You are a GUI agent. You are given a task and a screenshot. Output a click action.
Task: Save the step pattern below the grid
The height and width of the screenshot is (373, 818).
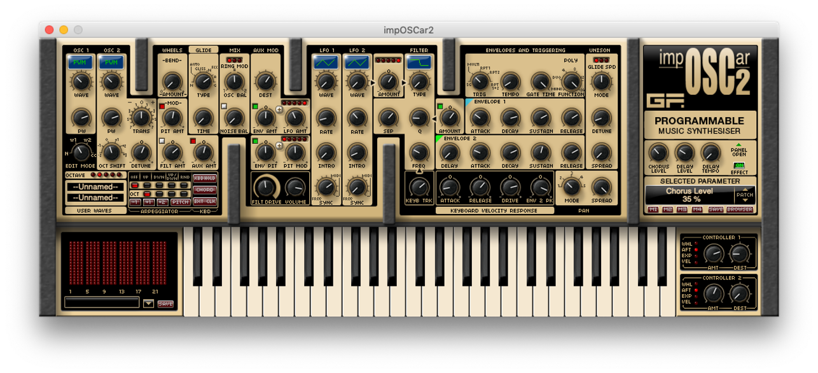click(x=165, y=304)
